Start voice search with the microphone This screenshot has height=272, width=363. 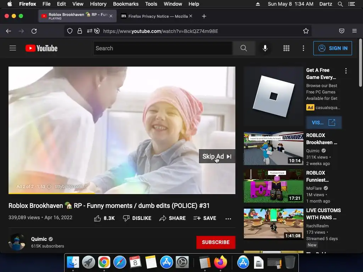point(265,48)
